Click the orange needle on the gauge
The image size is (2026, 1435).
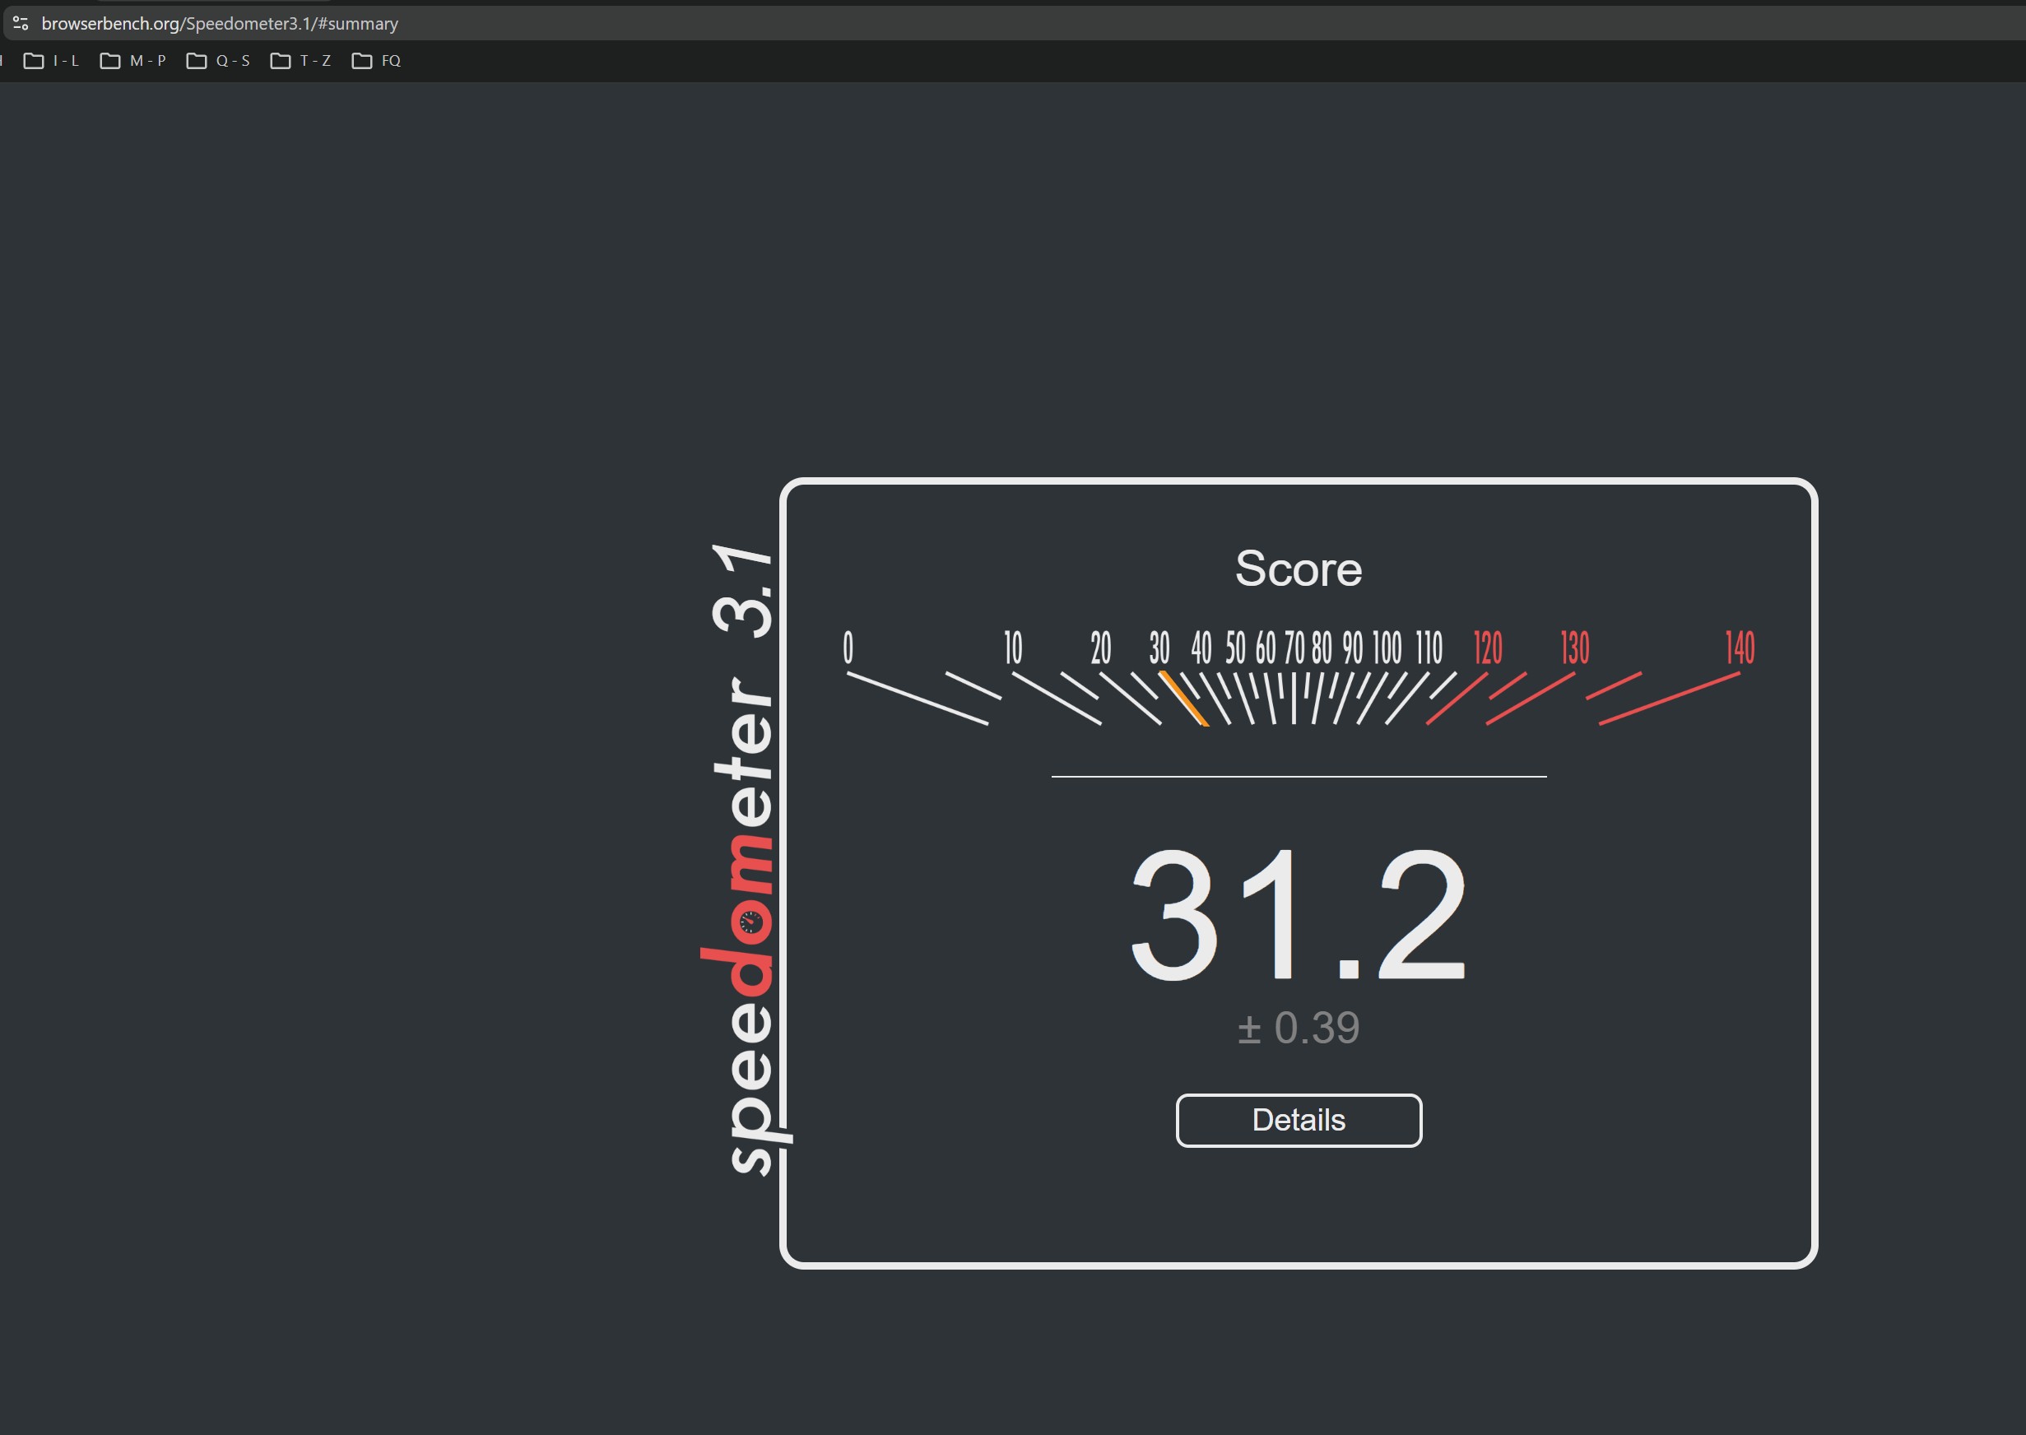(1184, 699)
